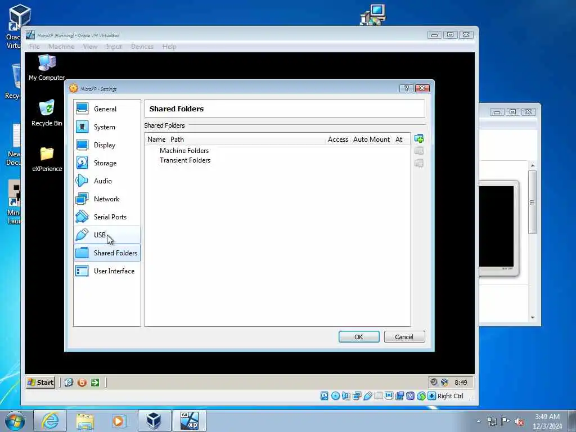Click the question mark help button

point(406,88)
